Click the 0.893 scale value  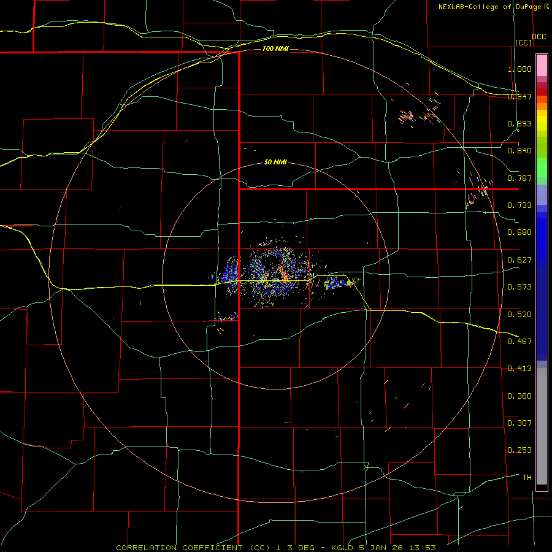tap(519, 123)
